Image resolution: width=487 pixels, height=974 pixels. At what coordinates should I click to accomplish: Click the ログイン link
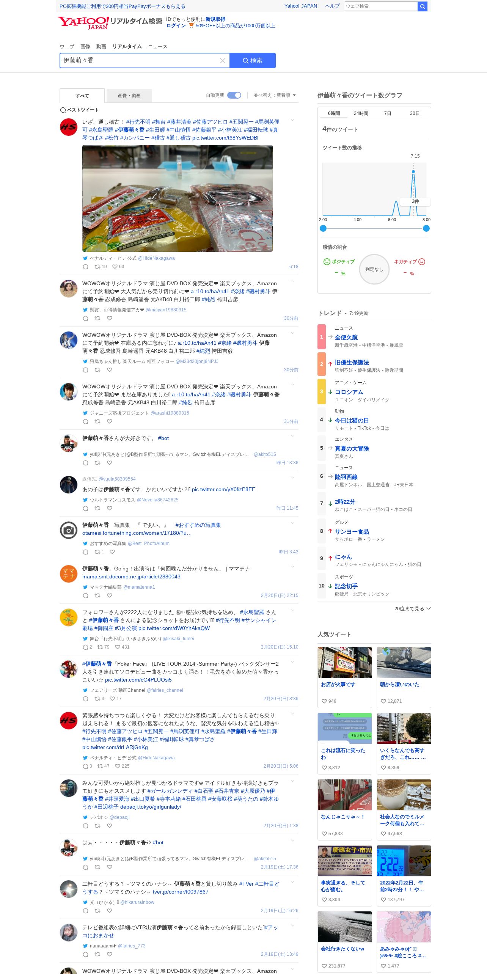click(x=176, y=26)
